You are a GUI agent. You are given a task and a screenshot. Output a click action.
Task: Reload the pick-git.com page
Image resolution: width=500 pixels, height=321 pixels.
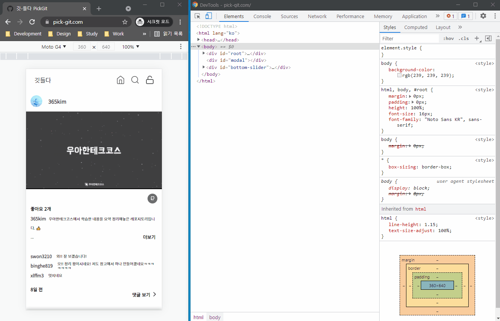tap(32, 22)
